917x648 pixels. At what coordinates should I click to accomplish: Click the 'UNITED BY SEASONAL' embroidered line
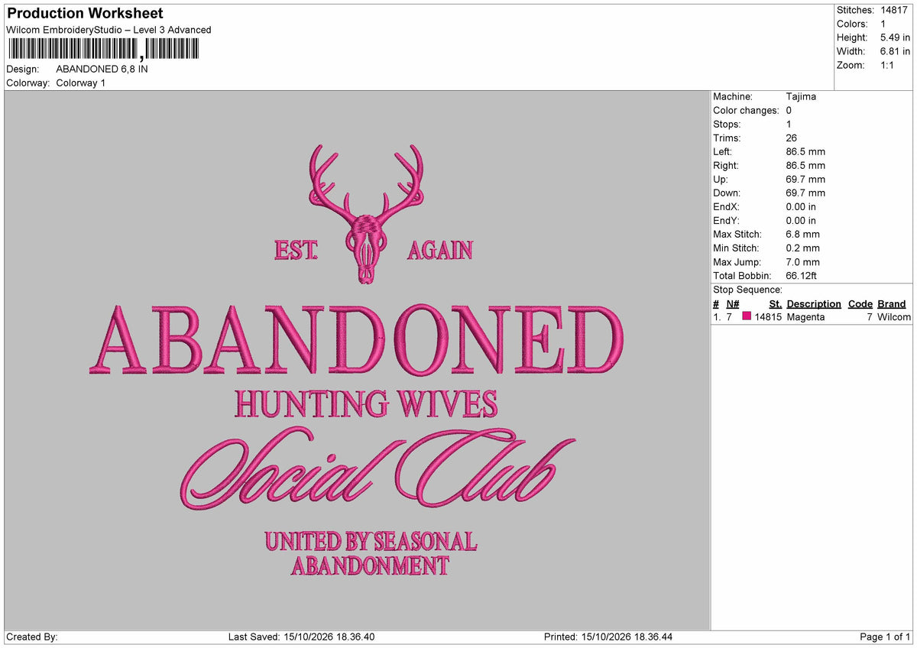[371, 542]
